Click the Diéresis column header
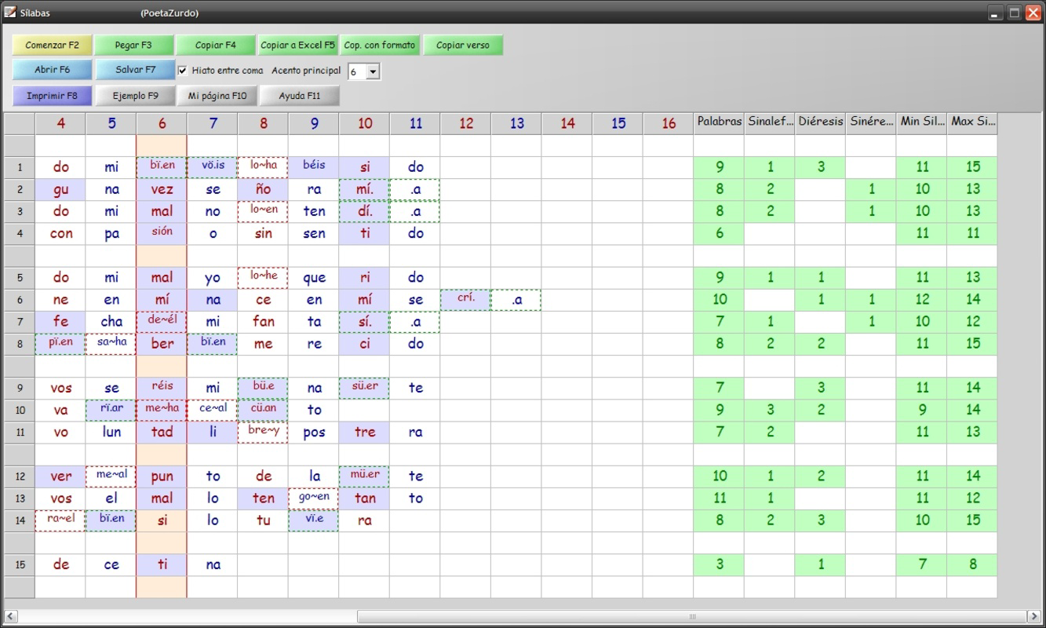 820,122
